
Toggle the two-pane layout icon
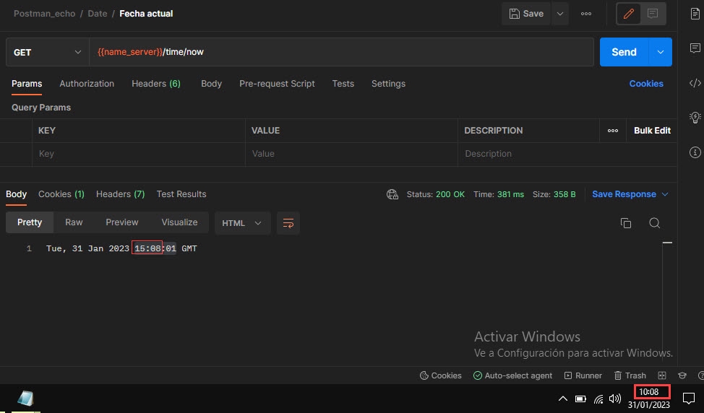(662, 375)
